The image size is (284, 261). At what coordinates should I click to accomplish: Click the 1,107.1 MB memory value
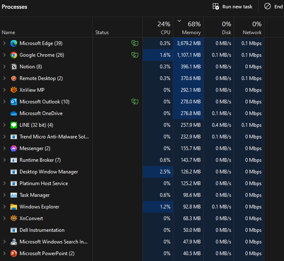point(189,55)
